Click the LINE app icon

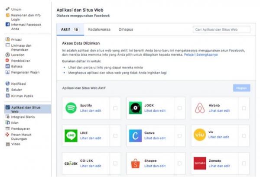[71, 135]
